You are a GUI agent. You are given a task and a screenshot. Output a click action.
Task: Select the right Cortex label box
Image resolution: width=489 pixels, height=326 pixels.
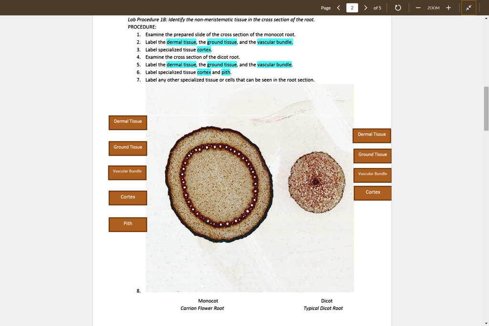click(372, 192)
